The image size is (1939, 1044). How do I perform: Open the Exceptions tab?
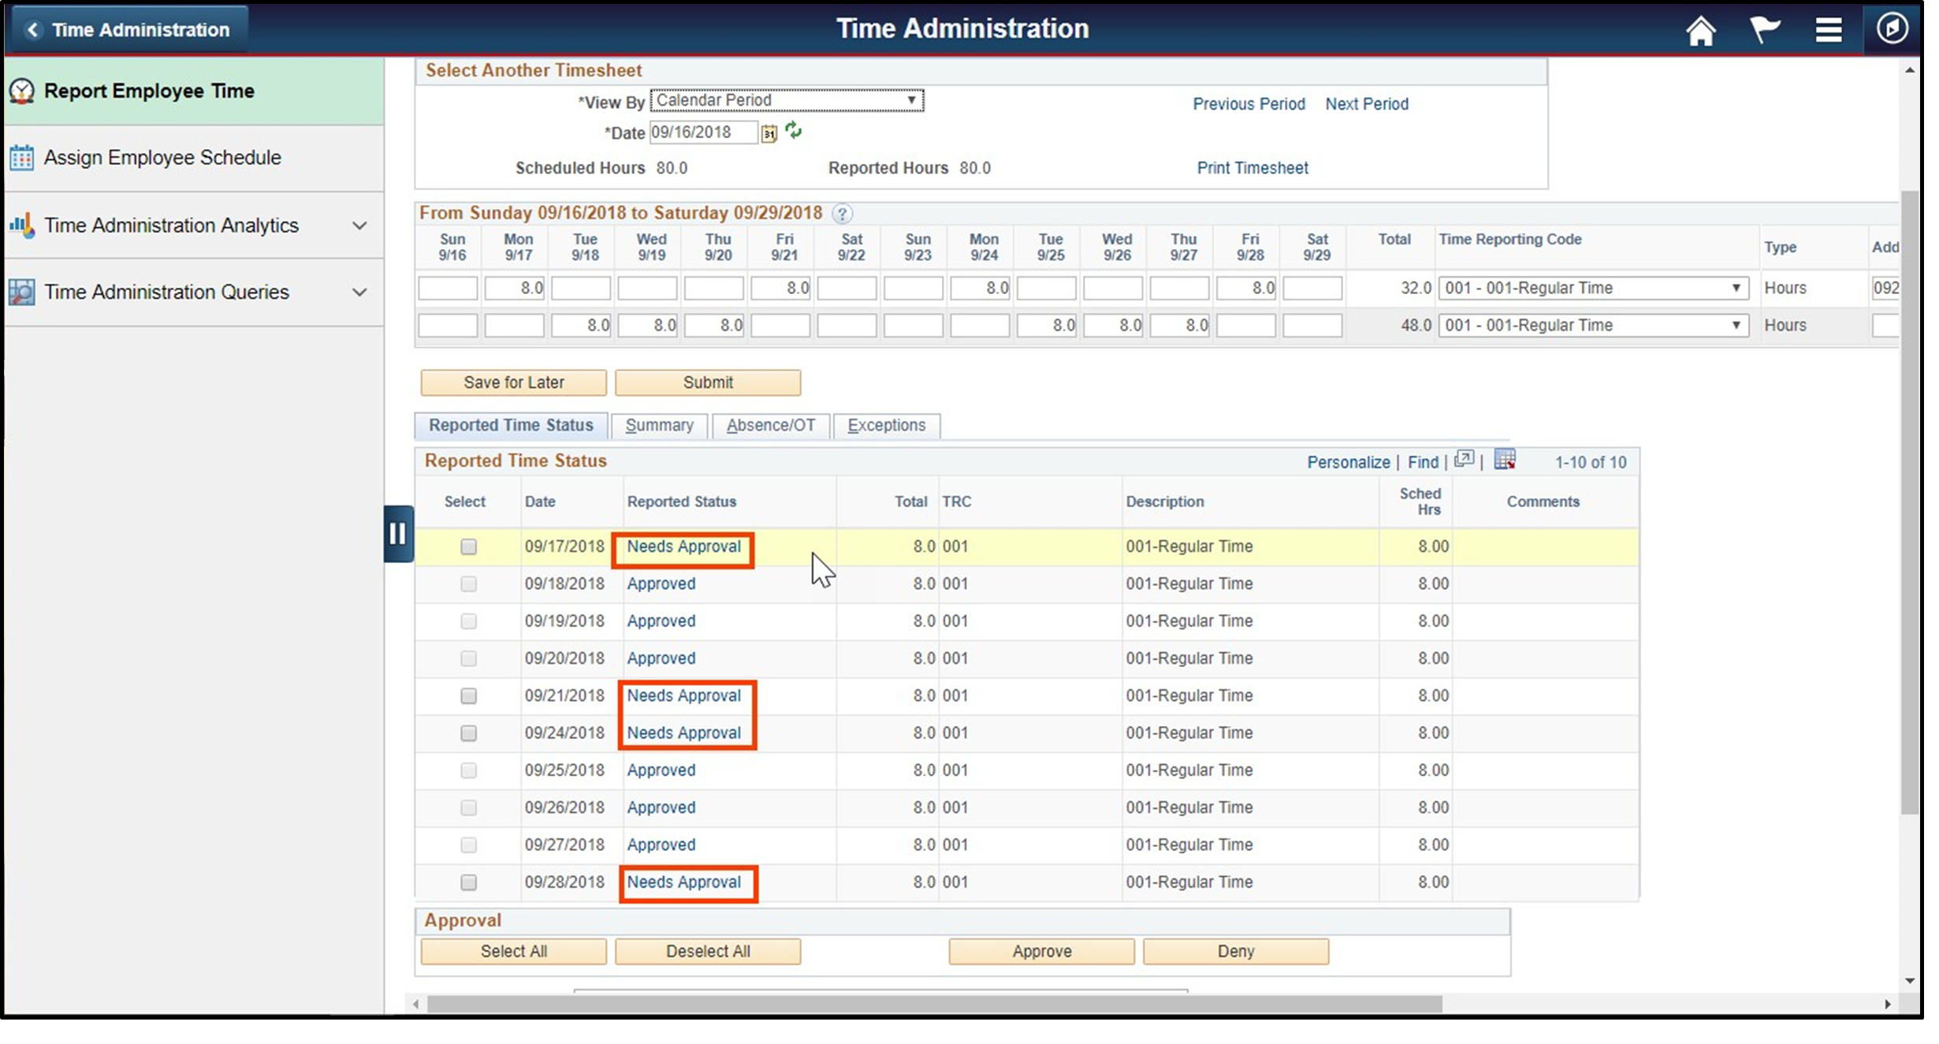point(886,425)
